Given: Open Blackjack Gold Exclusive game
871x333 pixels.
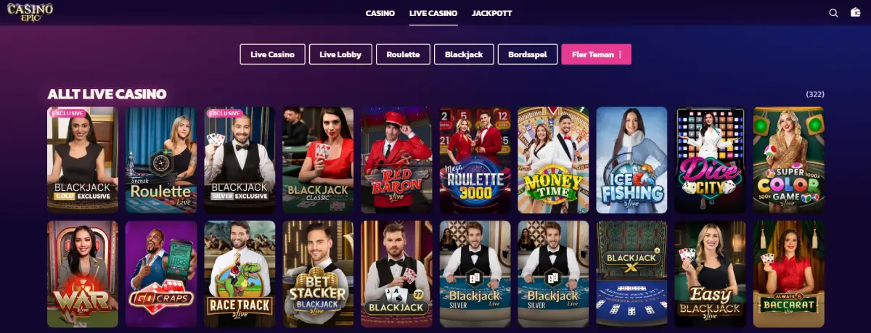Looking at the screenshot, I should [83, 160].
